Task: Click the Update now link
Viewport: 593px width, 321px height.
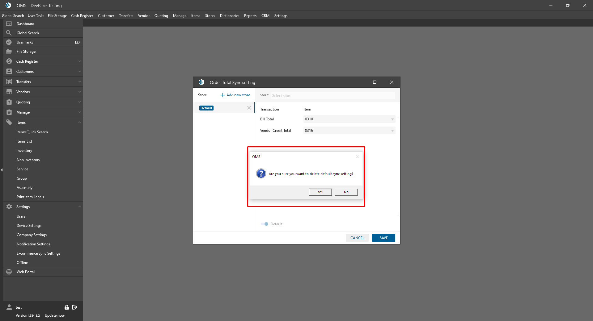Action: pos(55,315)
